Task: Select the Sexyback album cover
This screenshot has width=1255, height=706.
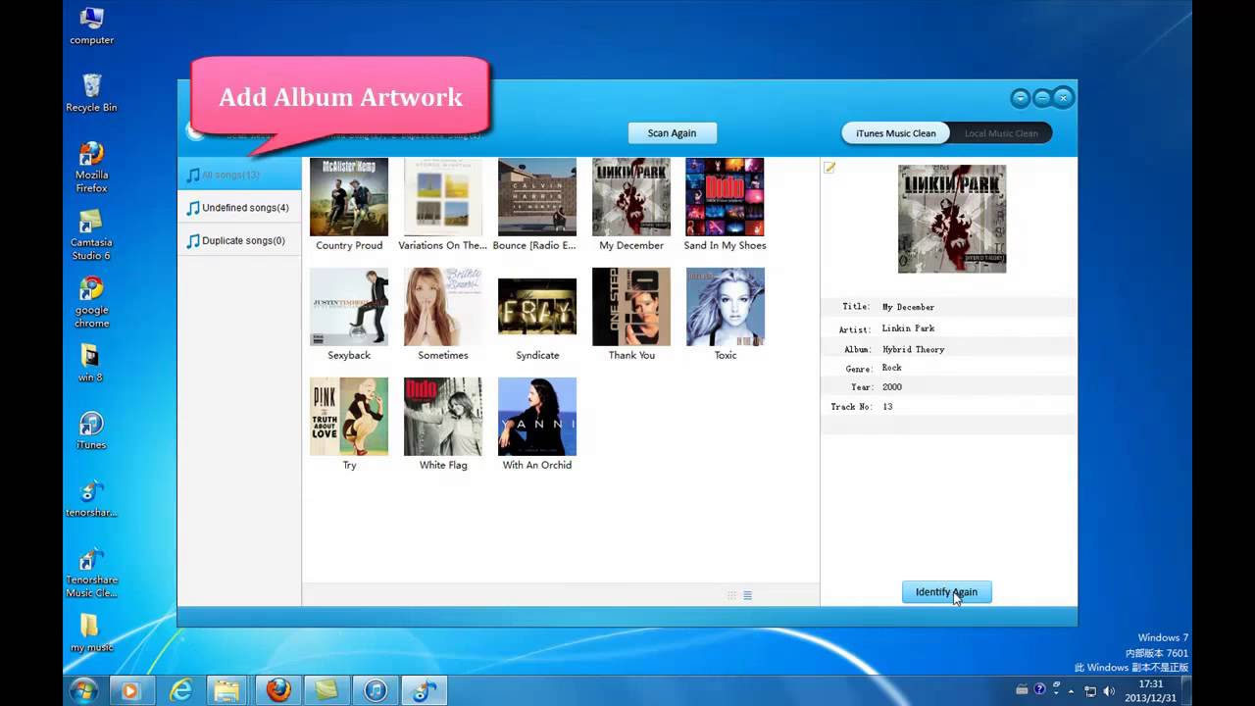Action: click(x=349, y=307)
